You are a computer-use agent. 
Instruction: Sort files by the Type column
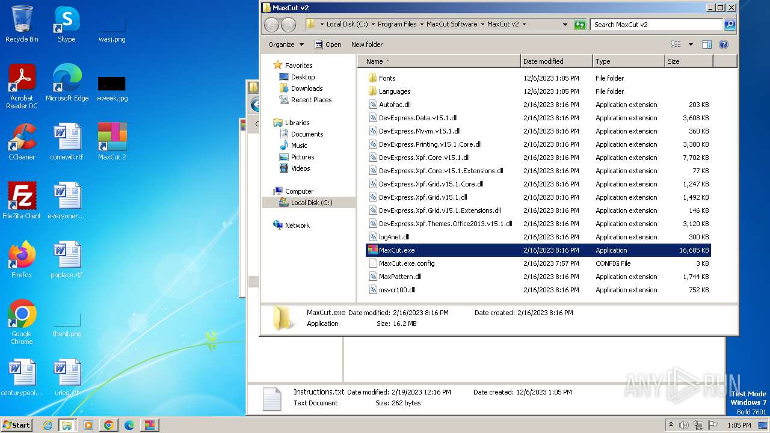(x=629, y=61)
